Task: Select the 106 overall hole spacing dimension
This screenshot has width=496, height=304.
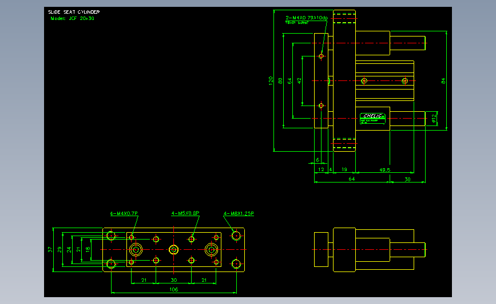Action: (x=174, y=289)
